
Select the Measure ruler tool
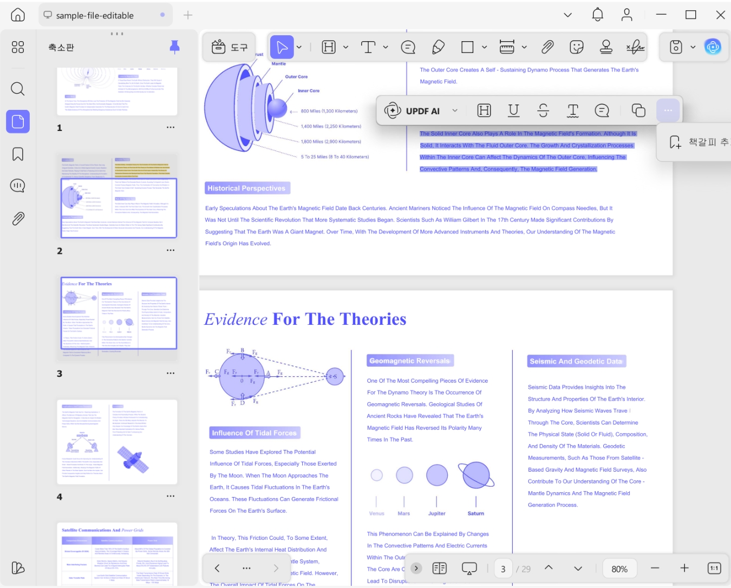(507, 48)
